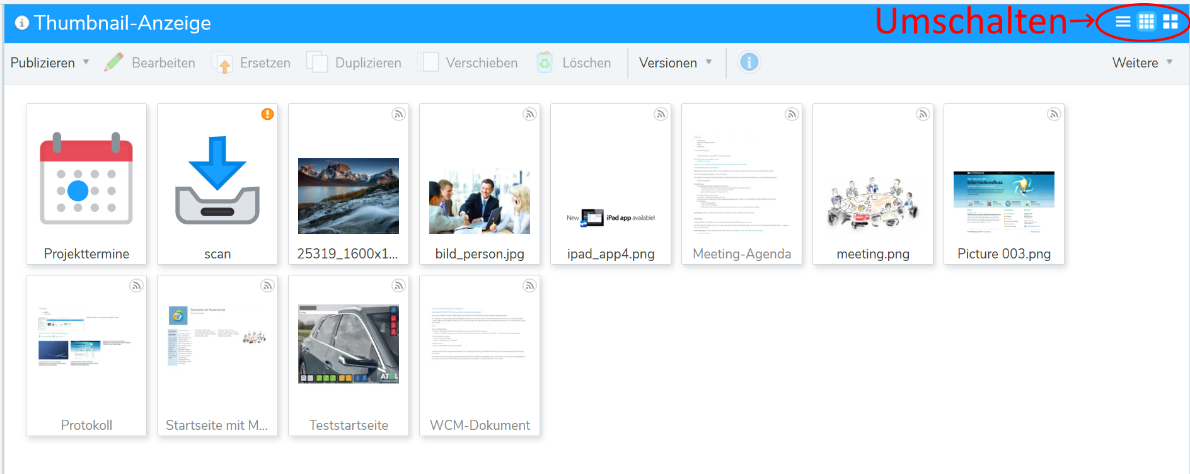This screenshot has width=1190, height=474.
Task: Select the scan download-tray thumbnail
Action: click(217, 180)
